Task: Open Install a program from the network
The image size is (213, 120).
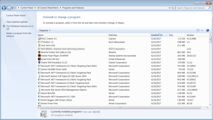Action: 19,35
